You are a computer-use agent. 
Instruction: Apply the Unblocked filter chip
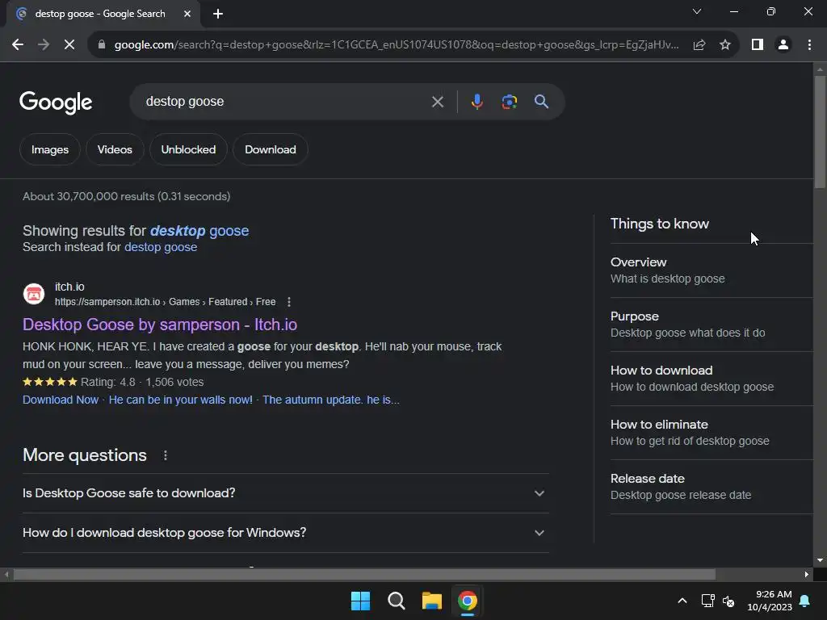pyautogui.click(x=188, y=149)
